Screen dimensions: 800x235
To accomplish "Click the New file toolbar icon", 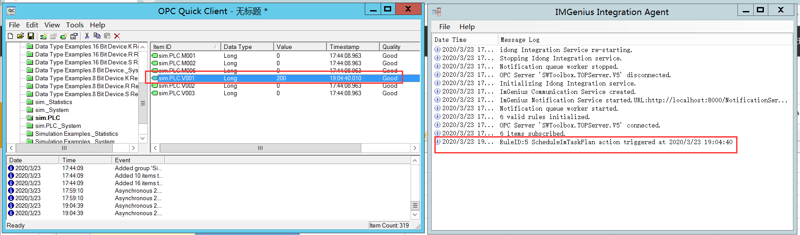I will pyautogui.click(x=11, y=36).
